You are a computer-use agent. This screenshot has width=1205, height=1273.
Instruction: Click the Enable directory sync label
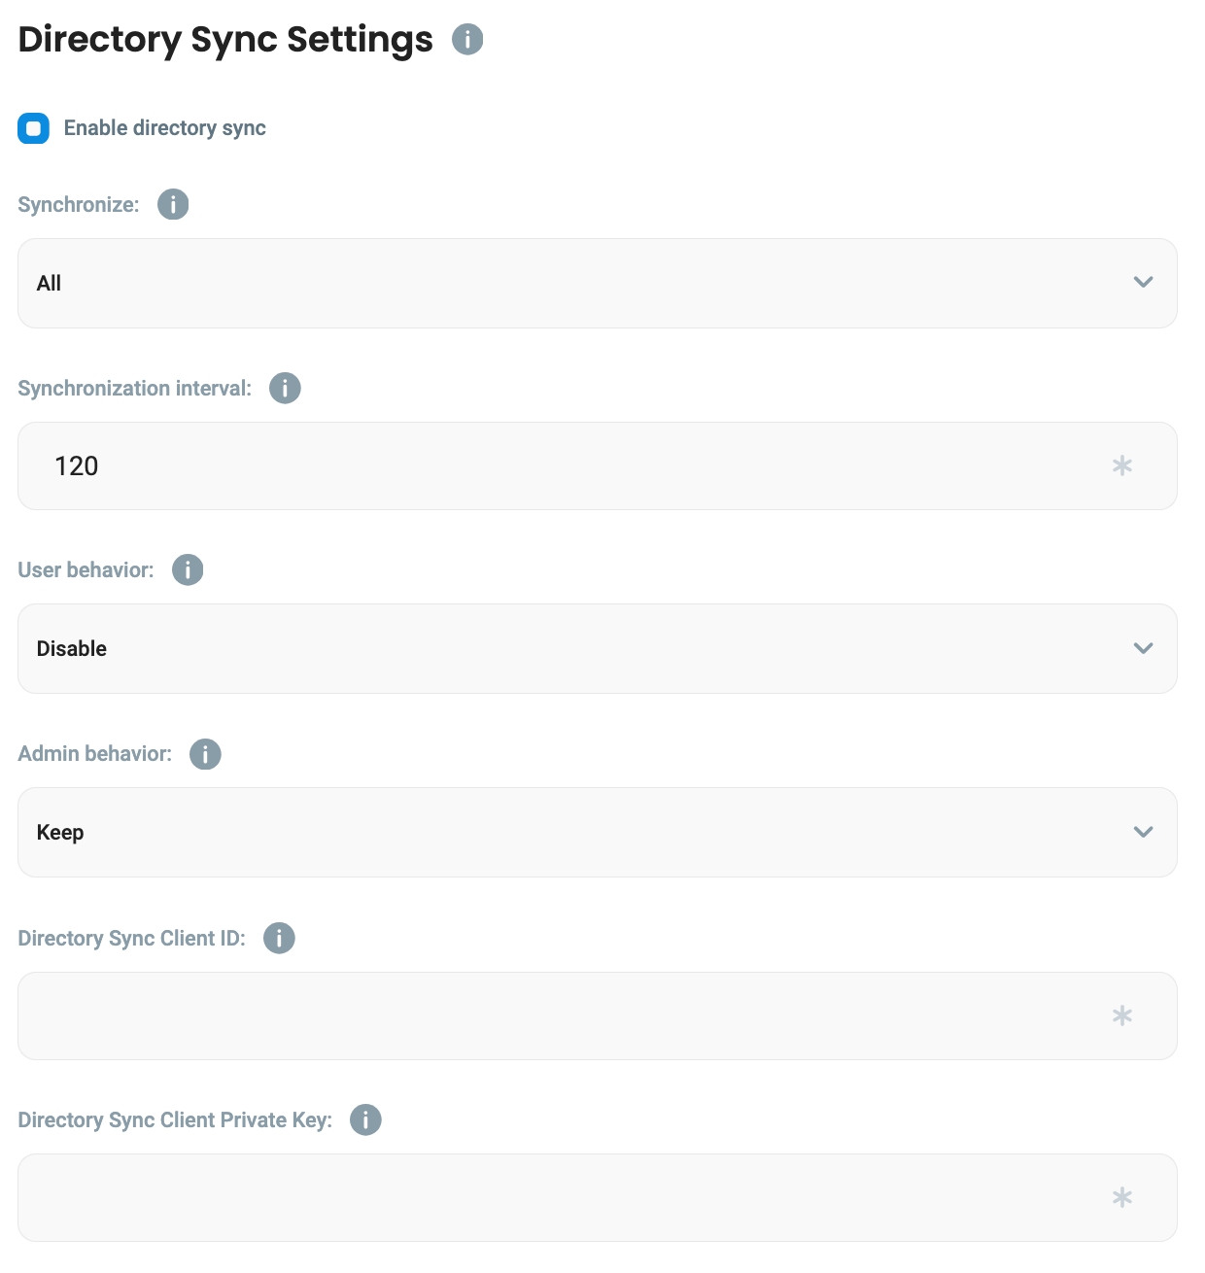pyautogui.click(x=164, y=128)
